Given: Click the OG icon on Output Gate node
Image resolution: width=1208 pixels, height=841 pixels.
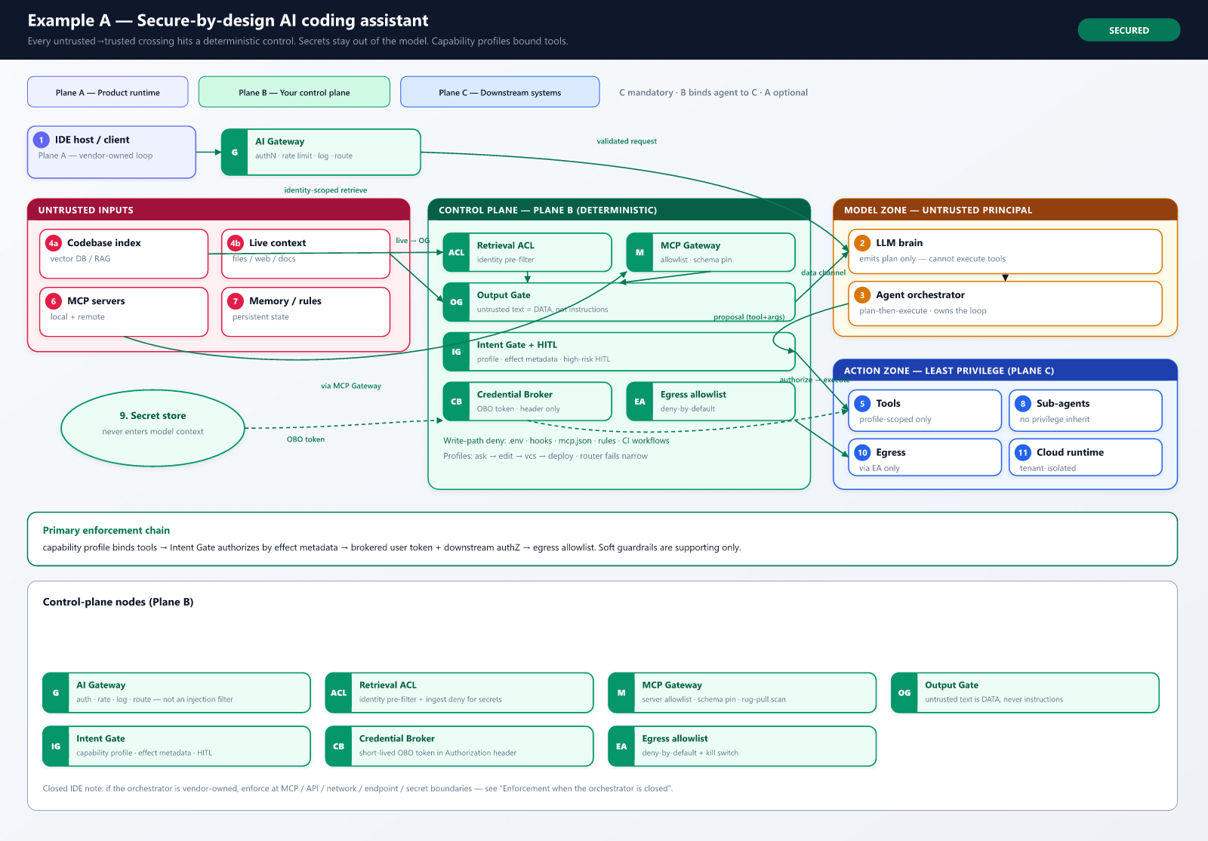Looking at the screenshot, I should click(456, 302).
